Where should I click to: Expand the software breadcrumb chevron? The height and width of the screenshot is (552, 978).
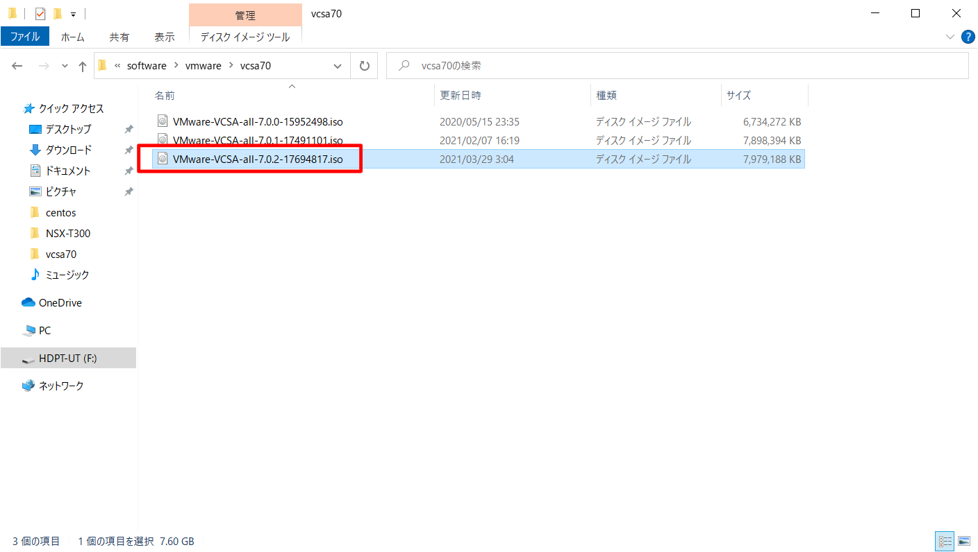(176, 66)
